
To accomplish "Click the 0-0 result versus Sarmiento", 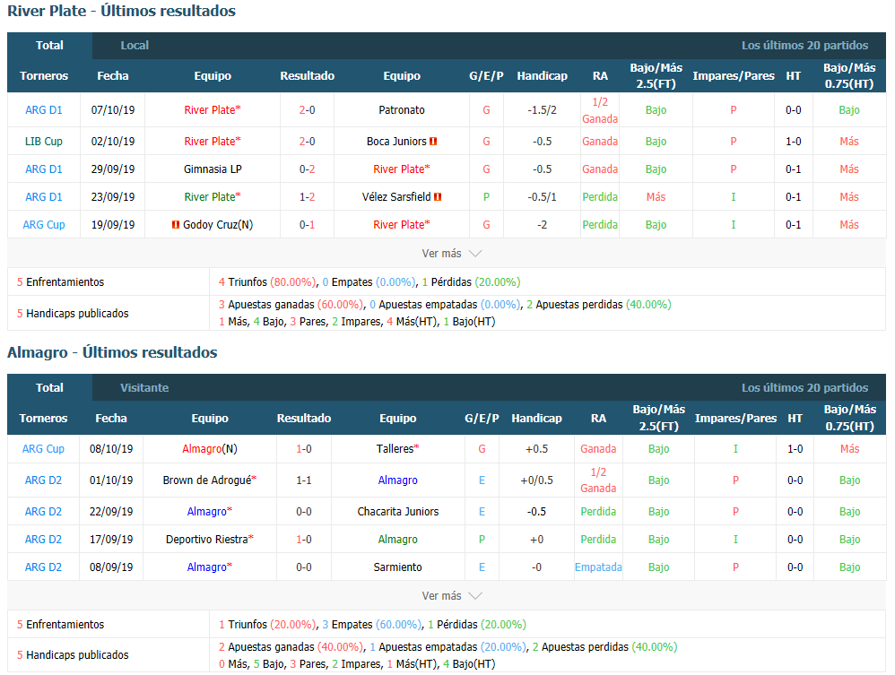I will tap(304, 567).
